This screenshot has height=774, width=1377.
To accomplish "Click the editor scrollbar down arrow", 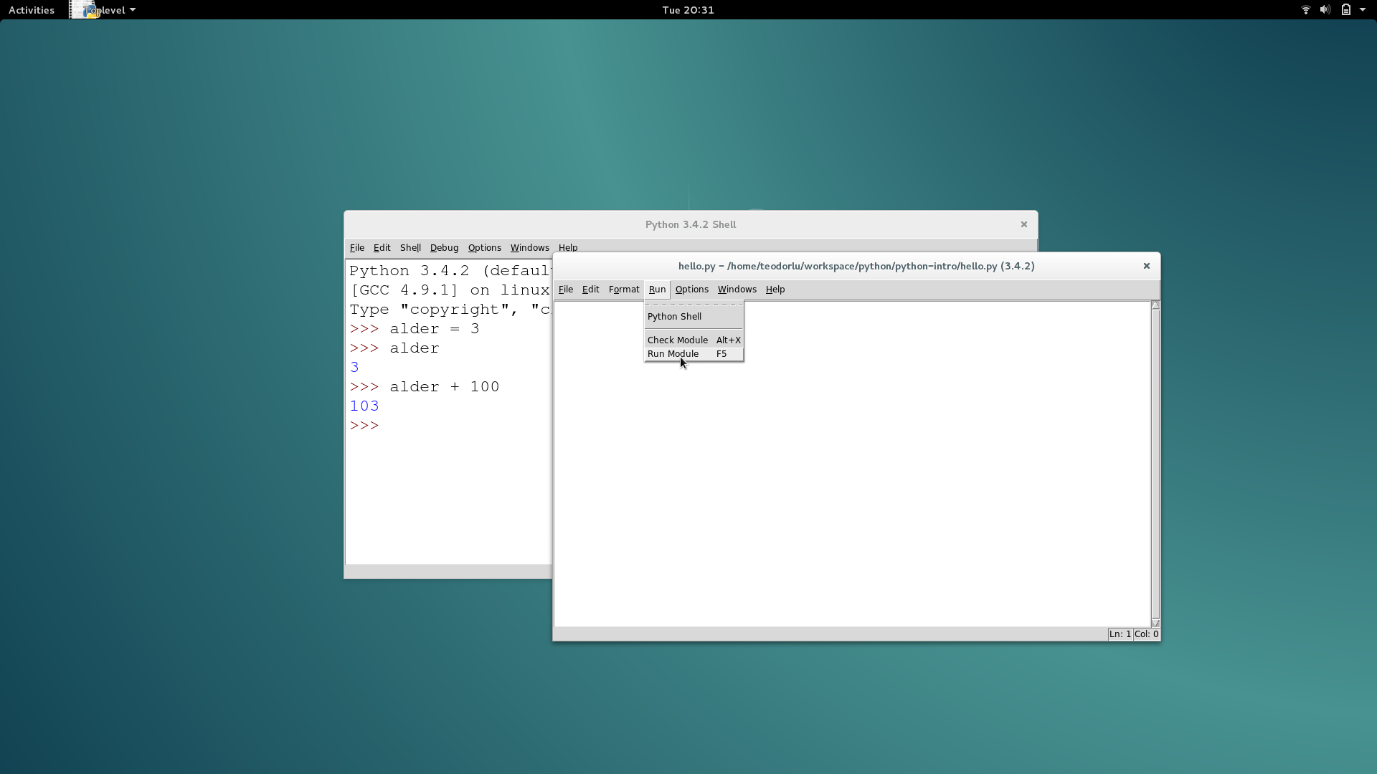I will click(1155, 622).
